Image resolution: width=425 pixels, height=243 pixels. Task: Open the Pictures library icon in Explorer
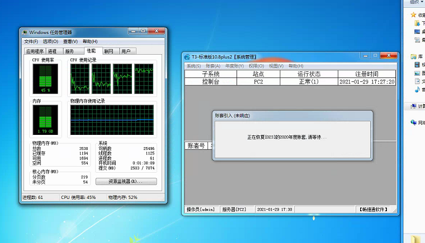pos(417,73)
